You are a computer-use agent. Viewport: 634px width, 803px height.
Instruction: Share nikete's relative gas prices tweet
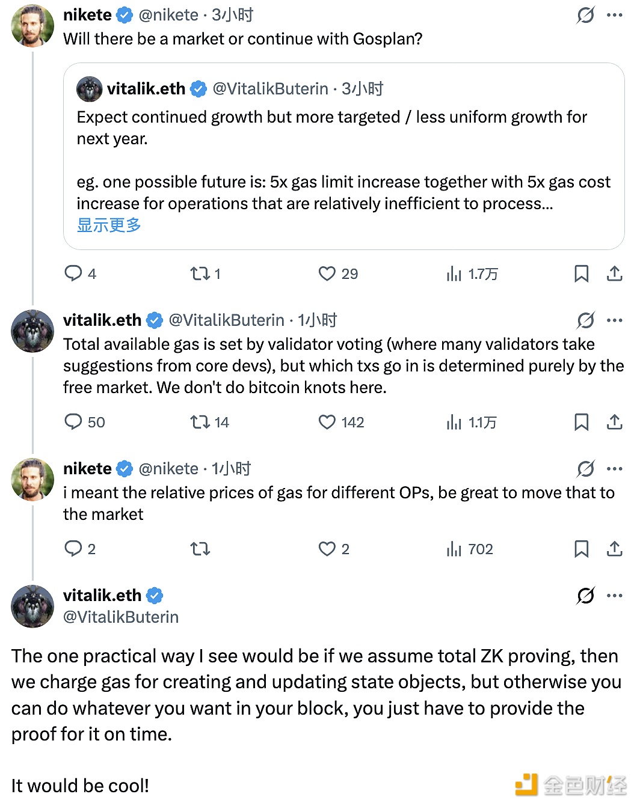pos(614,549)
